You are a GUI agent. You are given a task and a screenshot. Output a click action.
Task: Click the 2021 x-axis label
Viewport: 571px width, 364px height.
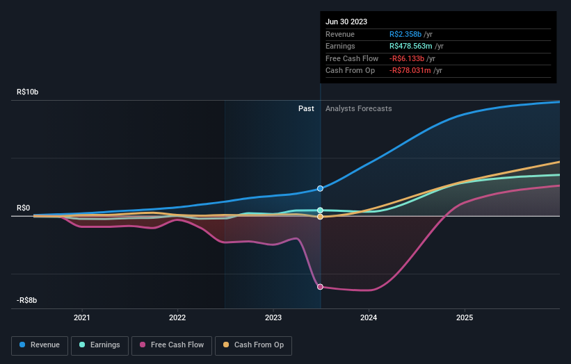click(82, 317)
